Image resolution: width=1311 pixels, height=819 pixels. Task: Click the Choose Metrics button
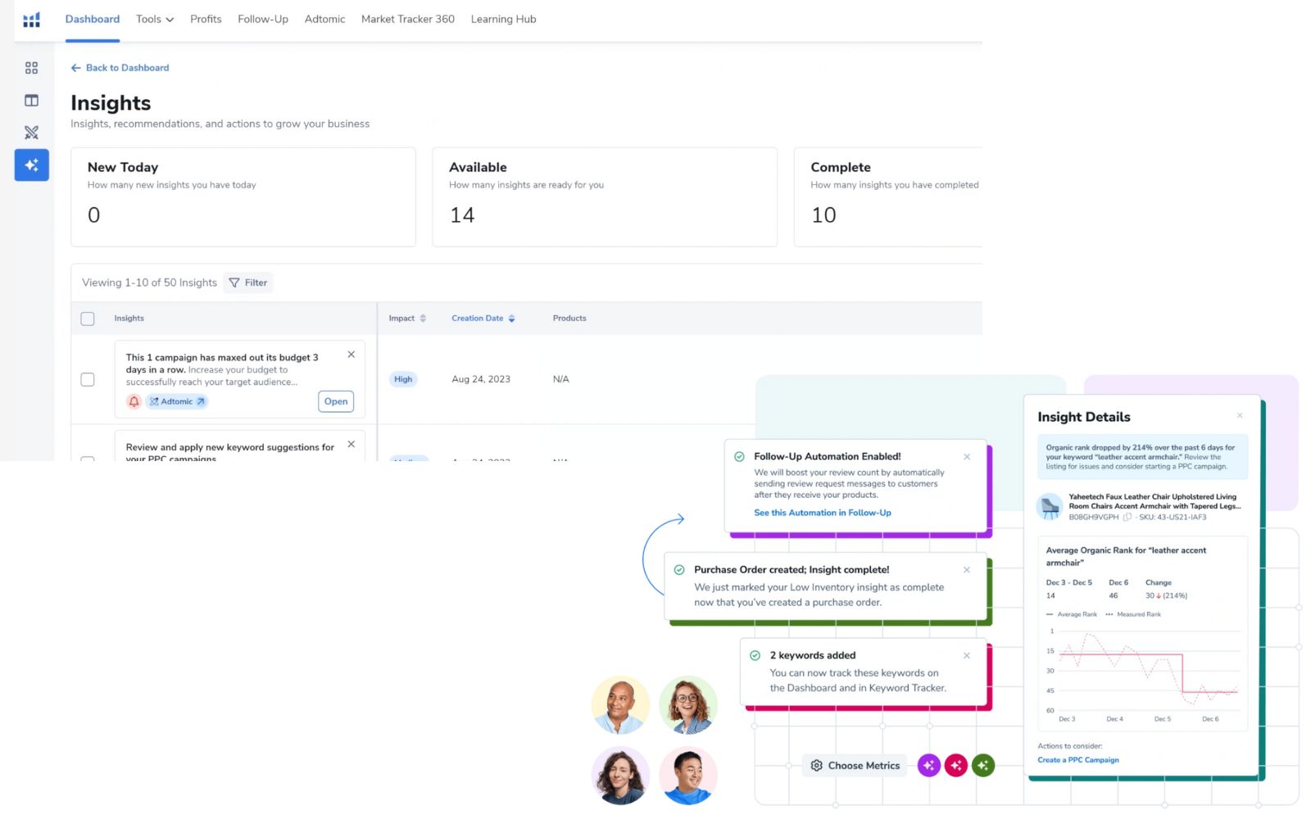855,766
